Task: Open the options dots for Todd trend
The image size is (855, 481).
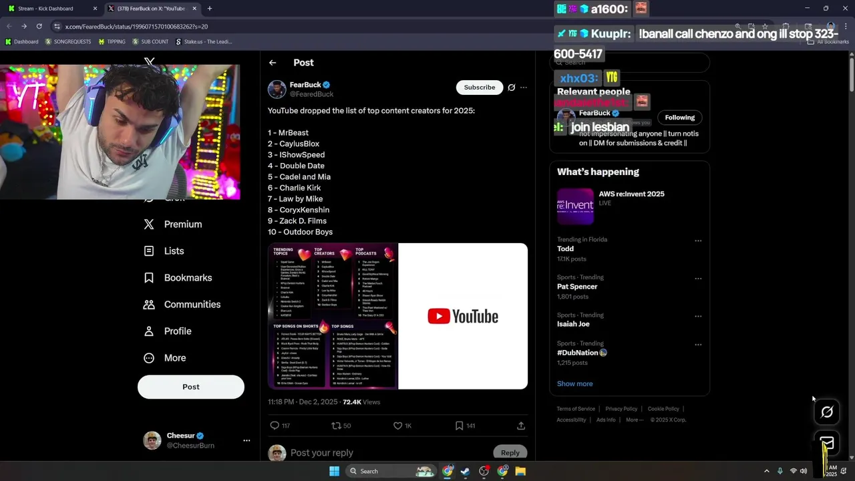Action: coord(698,240)
